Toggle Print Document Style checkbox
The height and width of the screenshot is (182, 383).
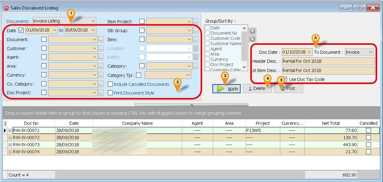(110, 93)
